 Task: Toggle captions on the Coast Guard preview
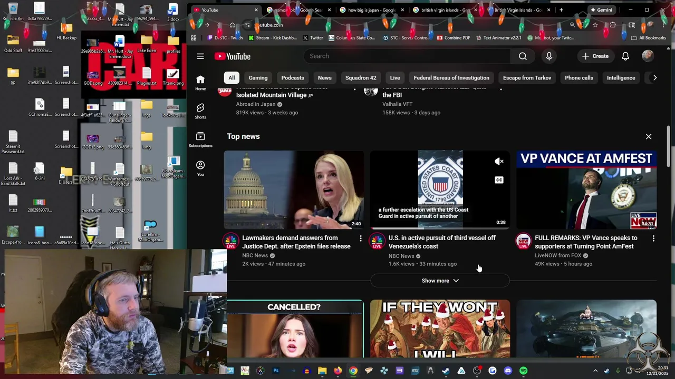(499, 180)
